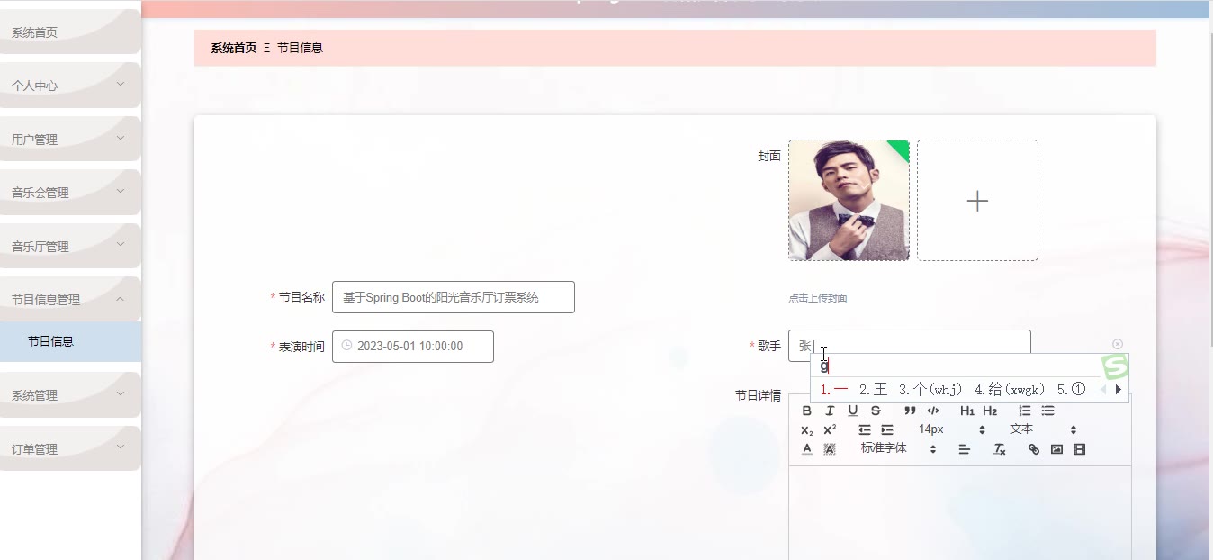1213x560 pixels.
Task: Clear text formatting in the editor
Action: coord(999,449)
